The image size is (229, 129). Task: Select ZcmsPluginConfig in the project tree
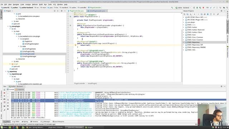[28, 52]
